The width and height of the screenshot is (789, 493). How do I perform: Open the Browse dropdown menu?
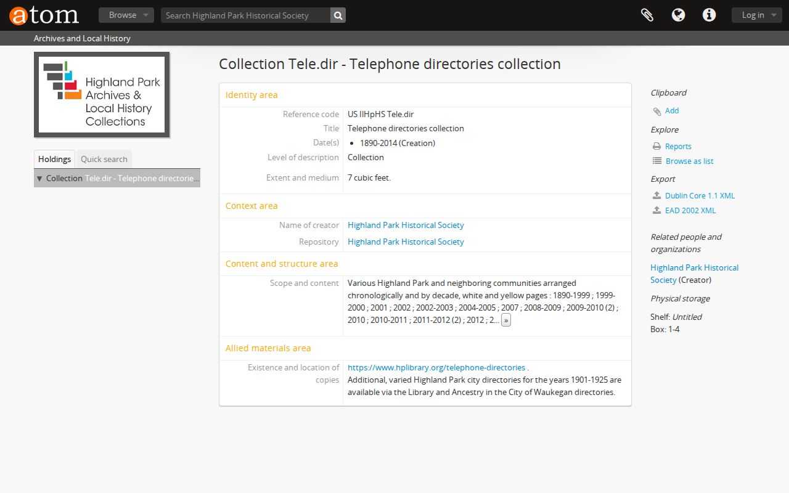pos(126,15)
